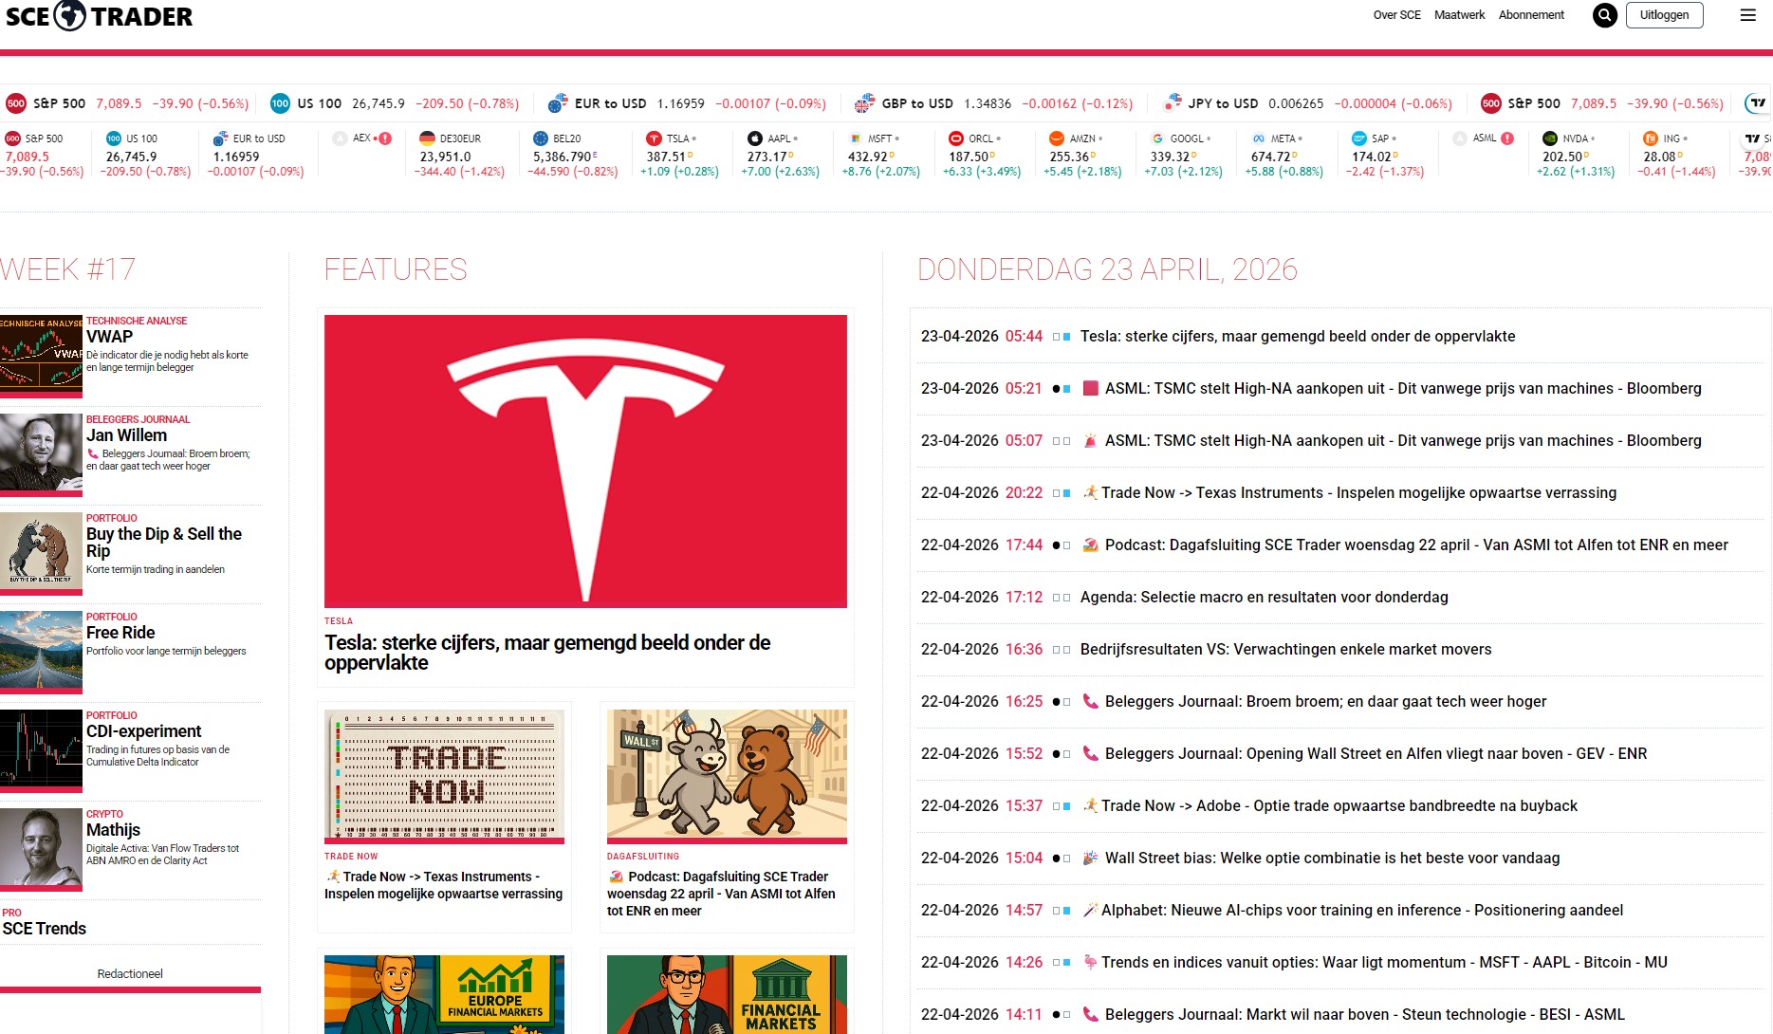Open the Trade Now punch-card thumbnail
The height and width of the screenshot is (1034, 1773).
point(444,777)
